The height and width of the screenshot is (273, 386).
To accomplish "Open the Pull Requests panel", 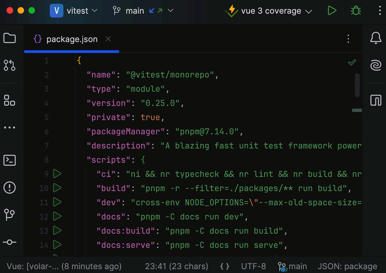I will point(10,66).
